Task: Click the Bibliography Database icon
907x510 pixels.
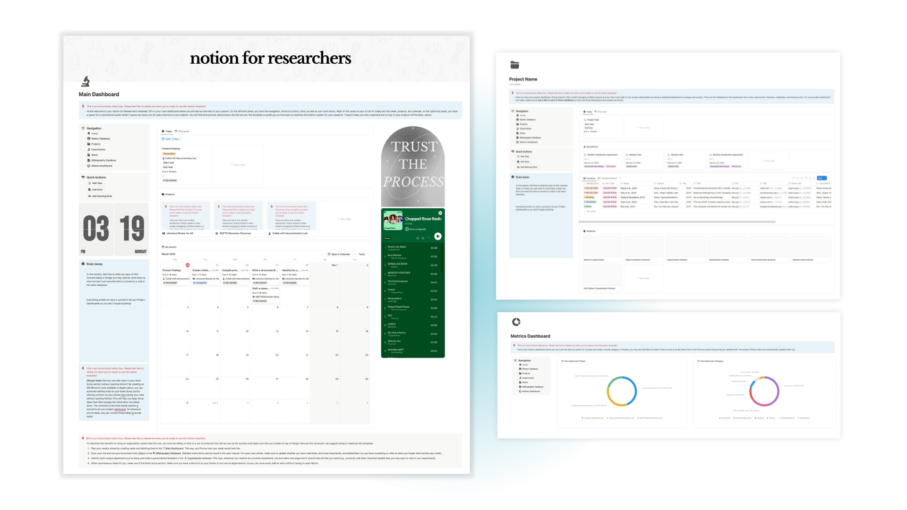Action: tap(89, 160)
